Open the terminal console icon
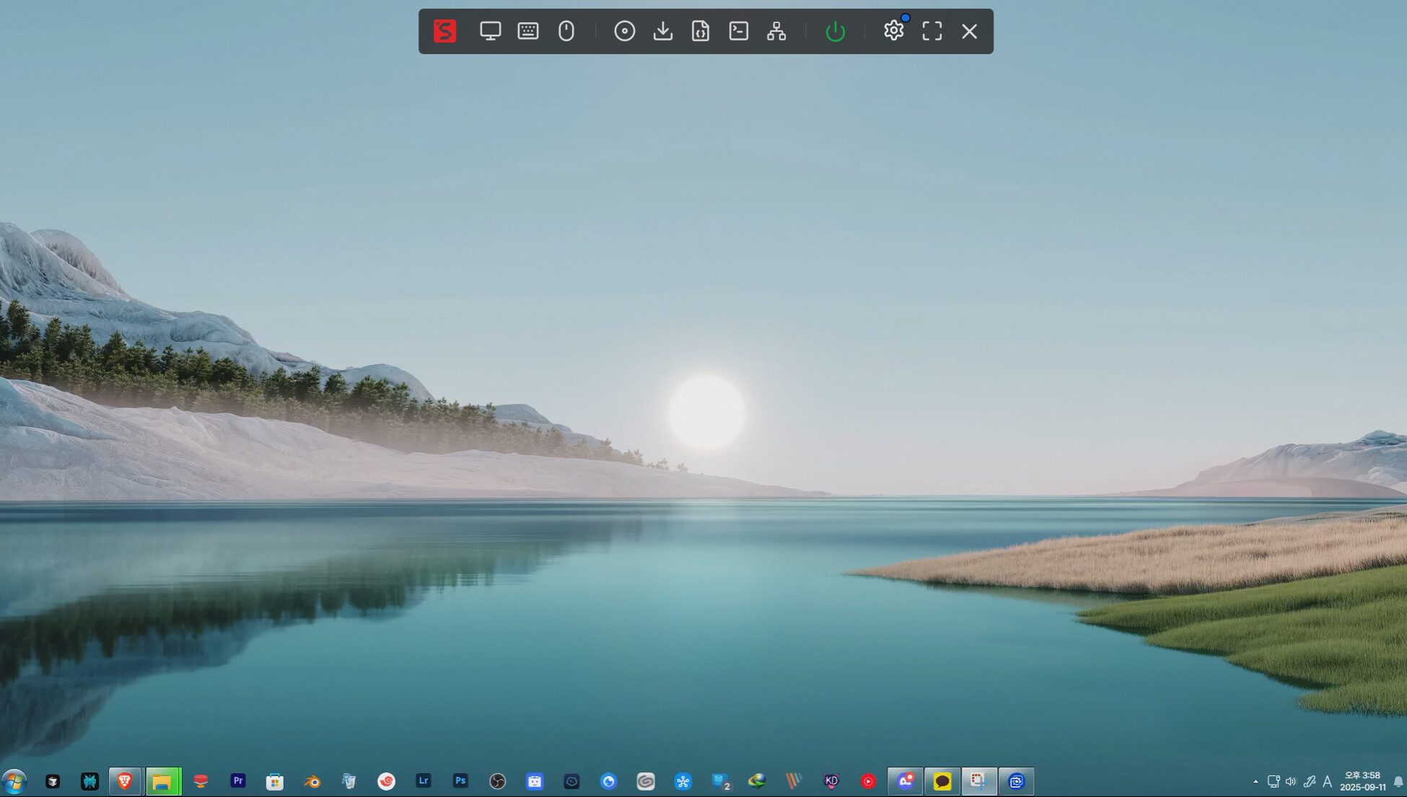This screenshot has height=797, width=1407. click(739, 31)
